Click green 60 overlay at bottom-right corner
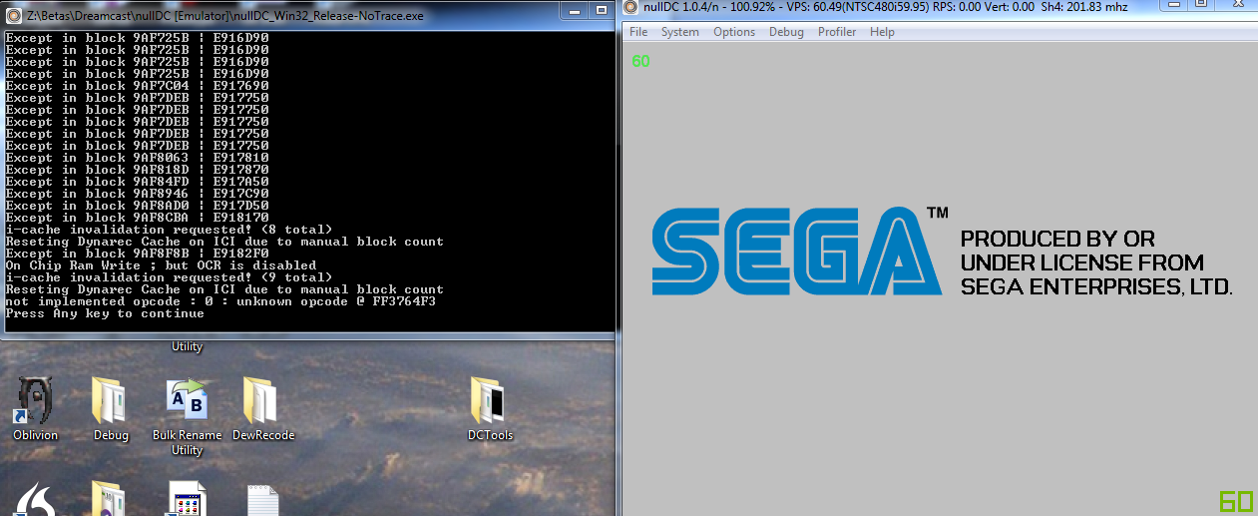The height and width of the screenshot is (516, 1258). pos(1236,502)
